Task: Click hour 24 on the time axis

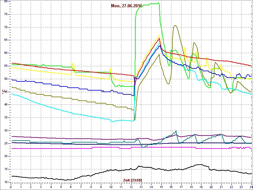Action: coord(251,187)
